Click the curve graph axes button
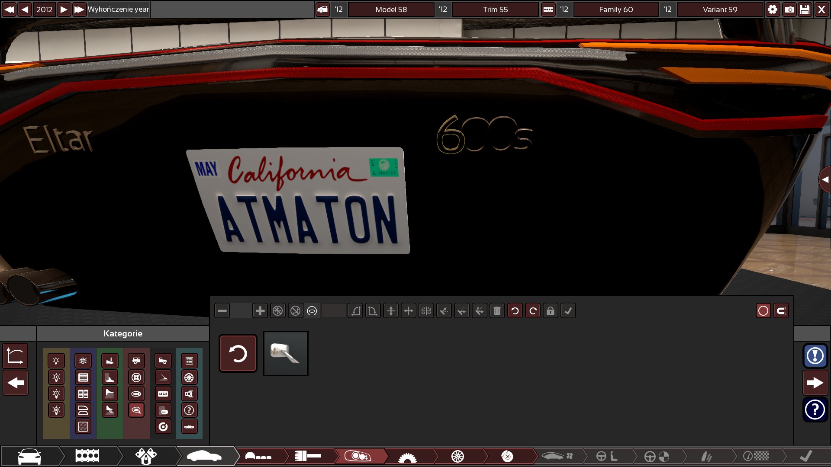 pos(16,356)
